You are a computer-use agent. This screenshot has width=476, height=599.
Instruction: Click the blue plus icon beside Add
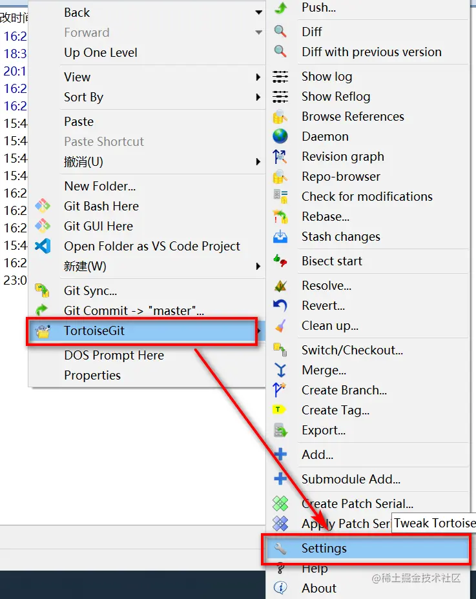coord(280,454)
